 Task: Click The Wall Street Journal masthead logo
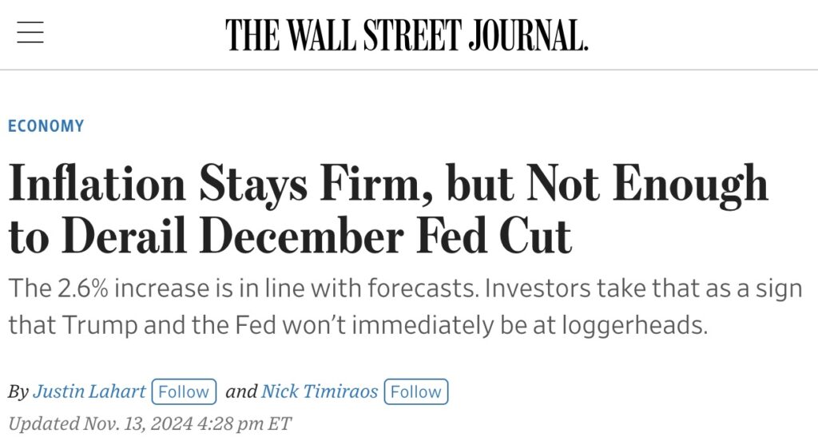(407, 35)
